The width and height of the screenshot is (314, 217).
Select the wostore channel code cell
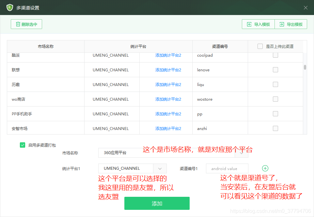220,99
